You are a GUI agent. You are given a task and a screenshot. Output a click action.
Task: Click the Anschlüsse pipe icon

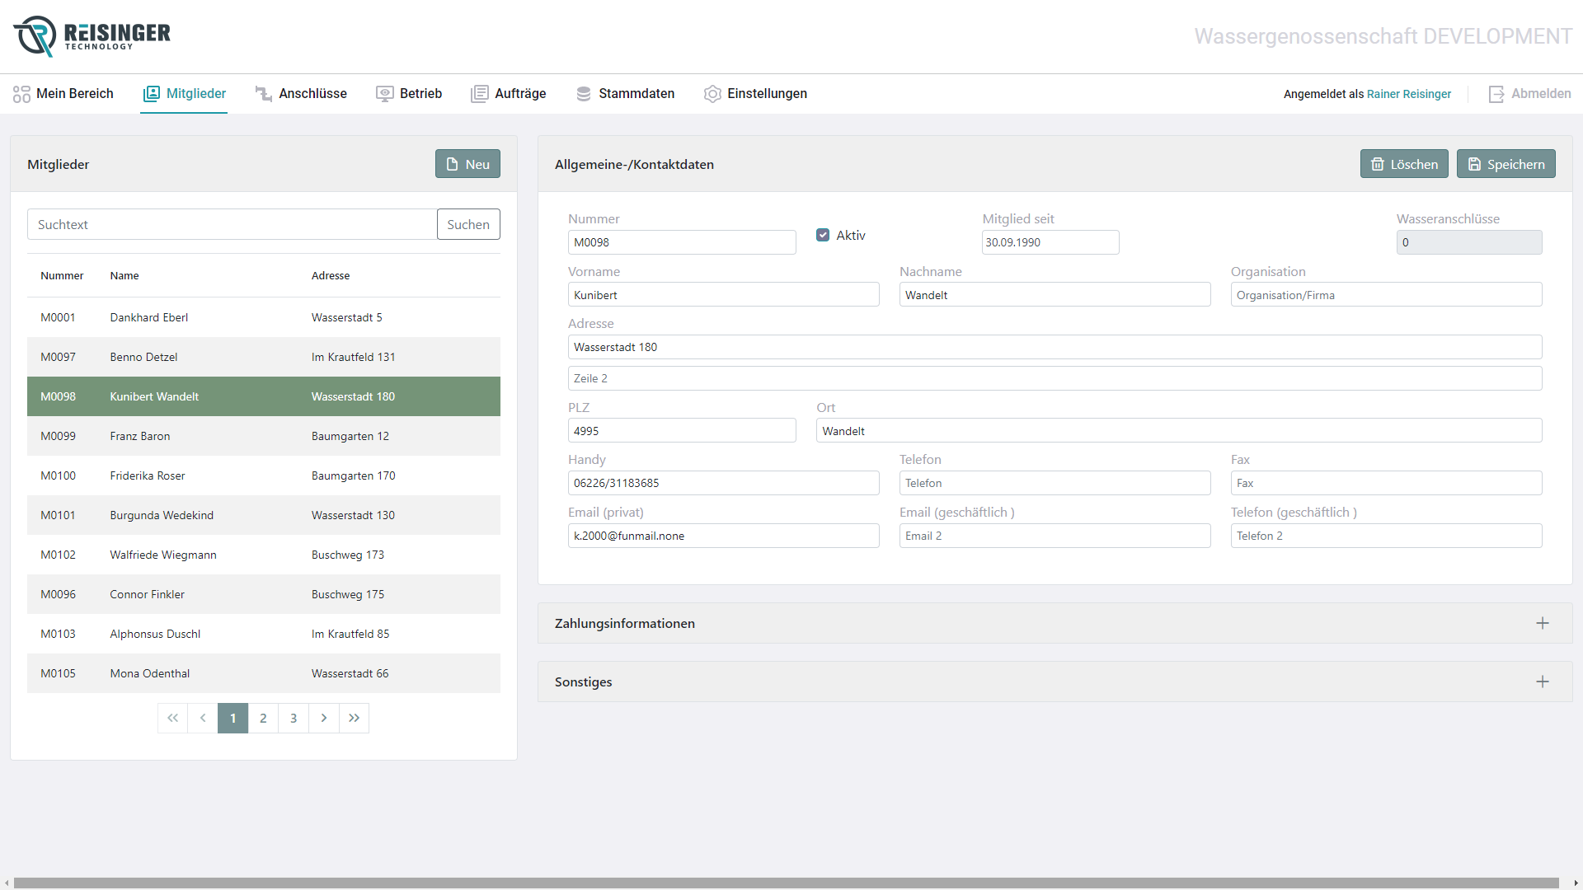pyautogui.click(x=264, y=94)
